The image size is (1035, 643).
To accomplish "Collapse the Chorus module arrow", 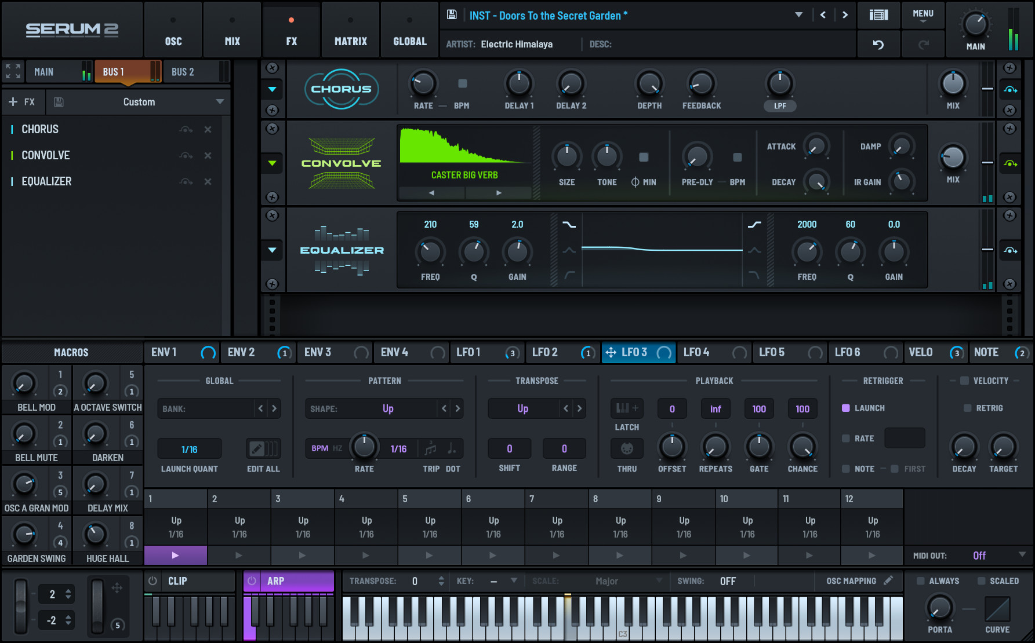I will (x=272, y=90).
